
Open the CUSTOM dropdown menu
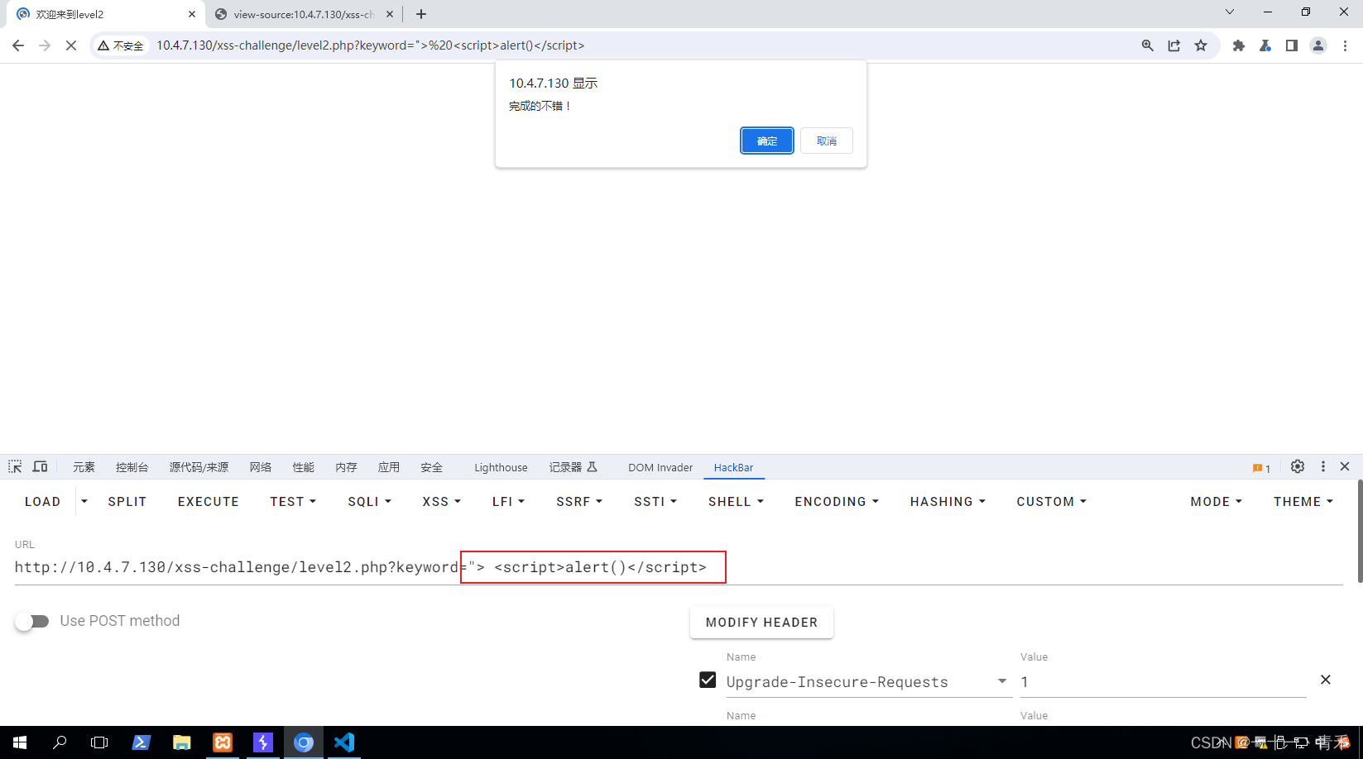click(1051, 502)
